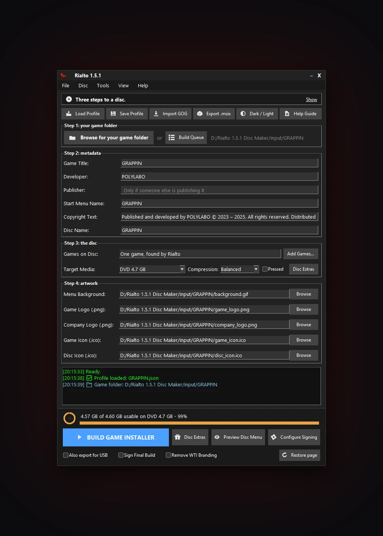Browse for Game Icon ico
The image size is (383, 536).
tap(304, 340)
